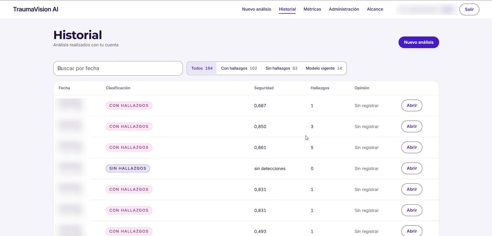The image size is (492, 236).
Task: Click the CON HALLAZGOS badge in the 0,687 row
Action: point(129,106)
